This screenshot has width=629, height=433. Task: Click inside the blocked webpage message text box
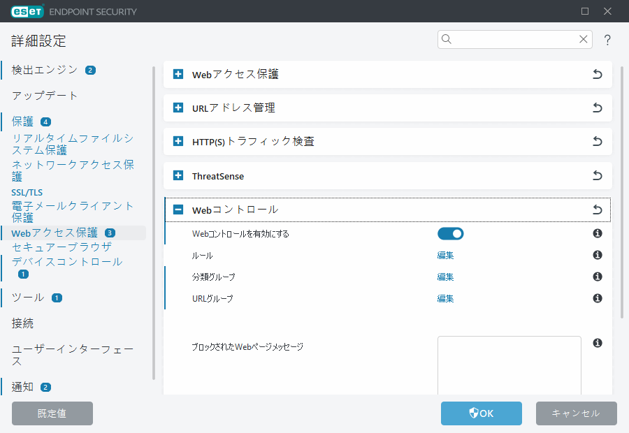(x=509, y=363)
